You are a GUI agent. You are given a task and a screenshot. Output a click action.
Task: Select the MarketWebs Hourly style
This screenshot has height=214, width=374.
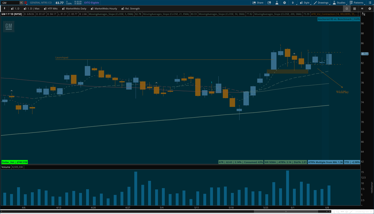coord(104,9)
